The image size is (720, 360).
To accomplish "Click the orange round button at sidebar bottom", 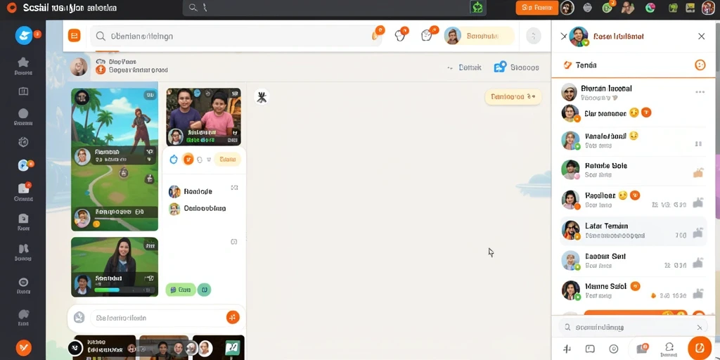I will [x=23, y=348].
